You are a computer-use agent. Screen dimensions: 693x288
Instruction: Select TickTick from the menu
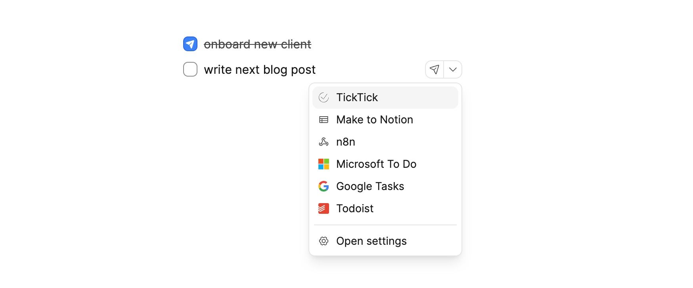pos(357,97)
